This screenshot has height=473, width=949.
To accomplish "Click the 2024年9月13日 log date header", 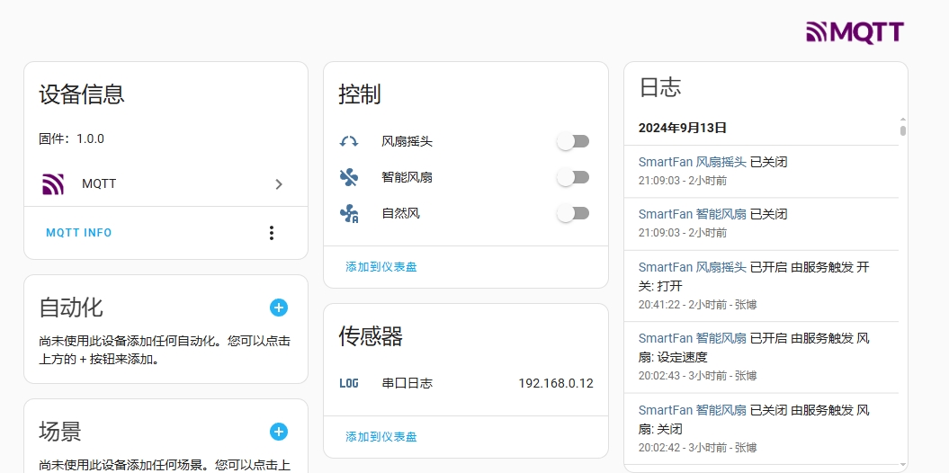I will point(682,128).
